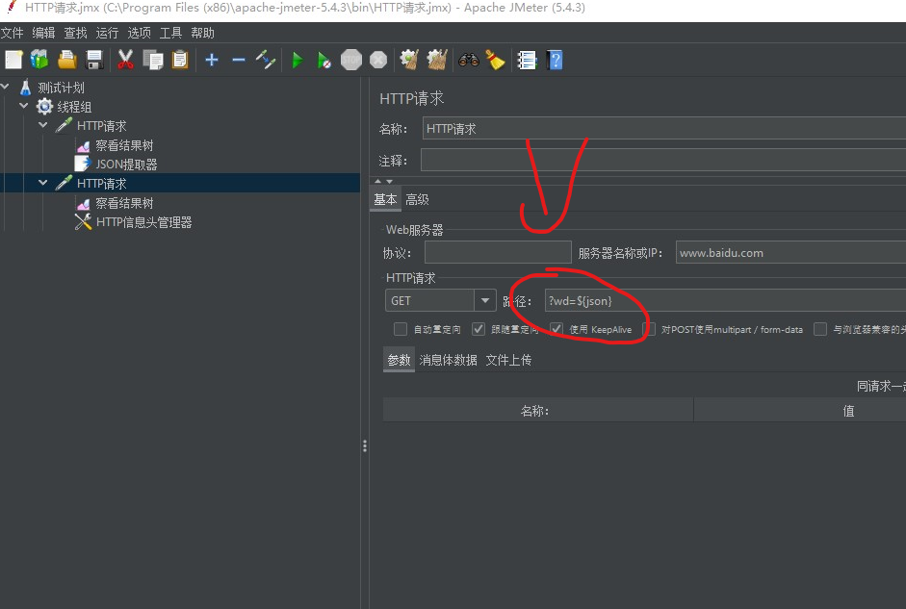Collapse the second HTTP请求 tree node

pos(42,182)
